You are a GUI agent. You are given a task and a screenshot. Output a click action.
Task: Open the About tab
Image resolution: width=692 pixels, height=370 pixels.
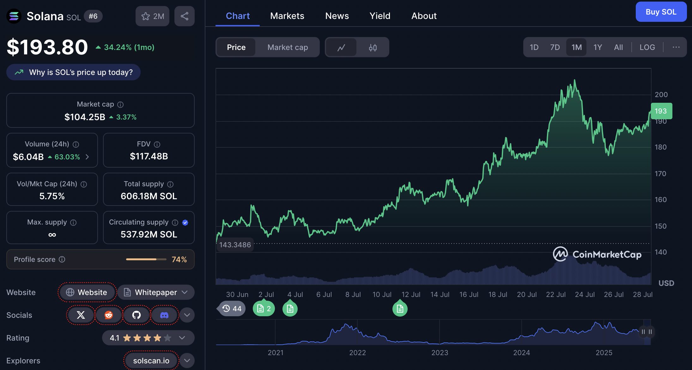coord(424,16)
